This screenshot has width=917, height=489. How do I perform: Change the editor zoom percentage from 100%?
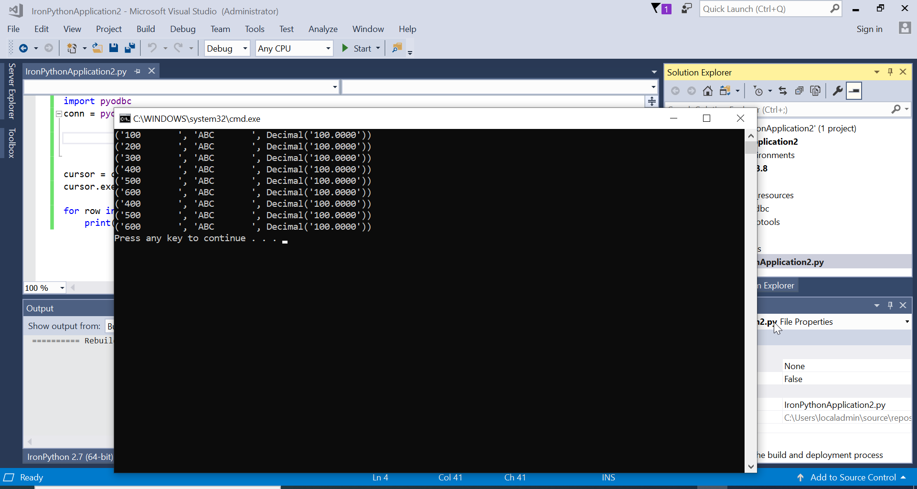44,287
